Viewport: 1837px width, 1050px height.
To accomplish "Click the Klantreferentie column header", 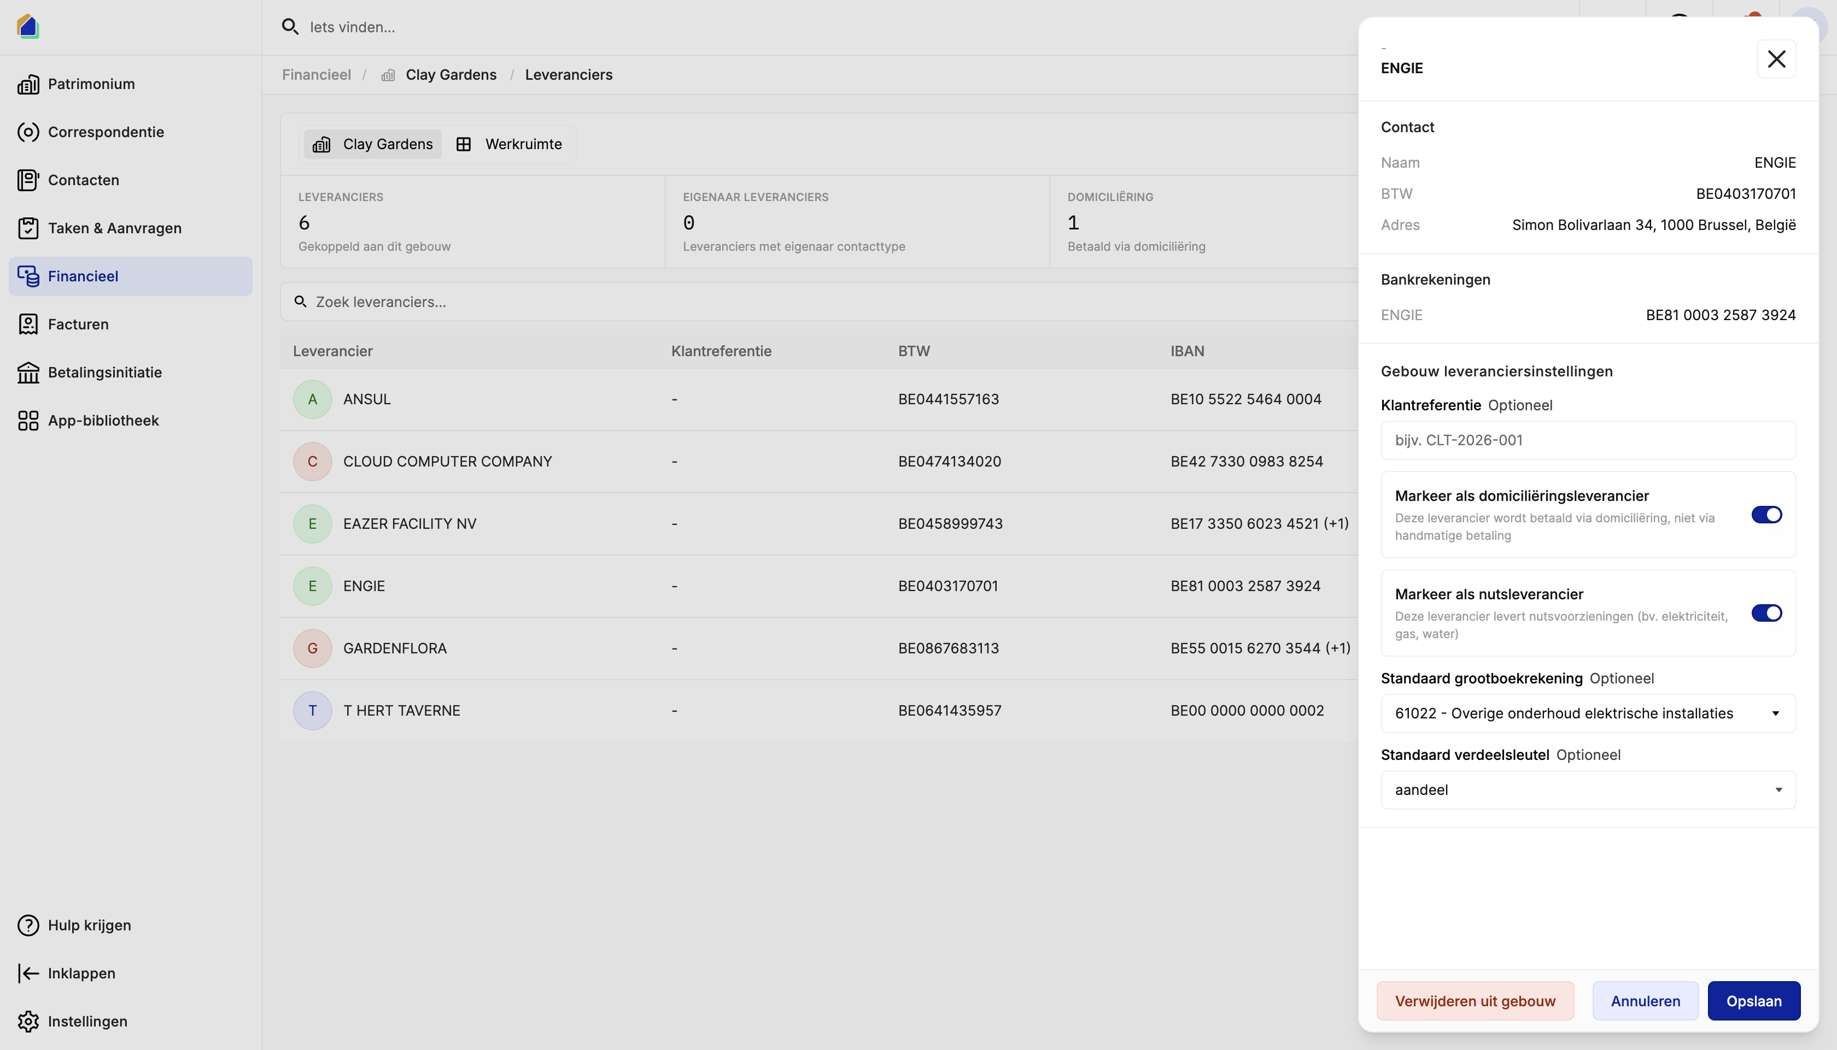I will pyautogui.click(x=721, y=351).
